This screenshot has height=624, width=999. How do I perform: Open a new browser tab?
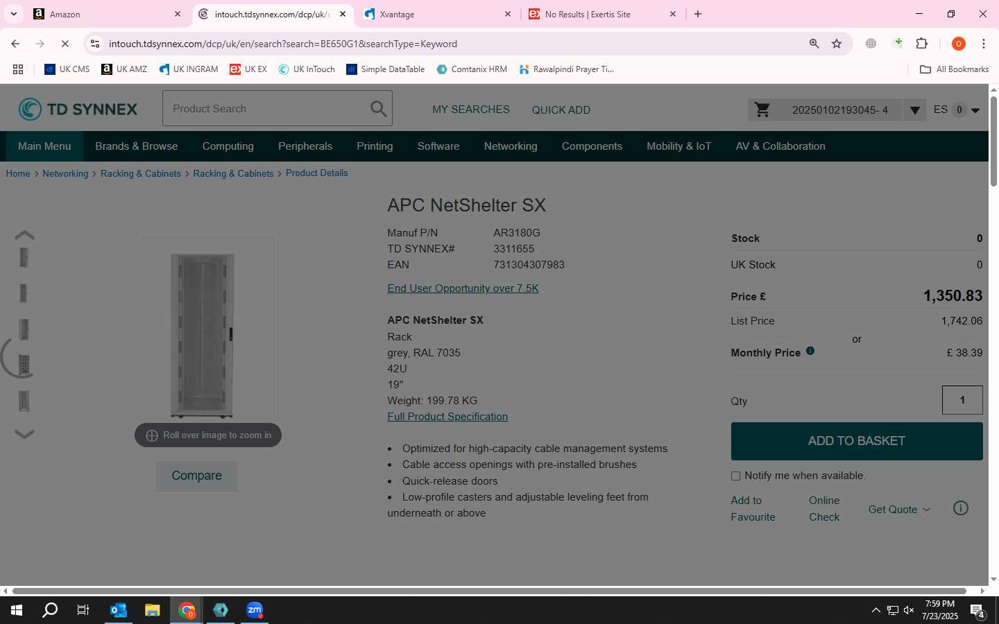[698, 14]
